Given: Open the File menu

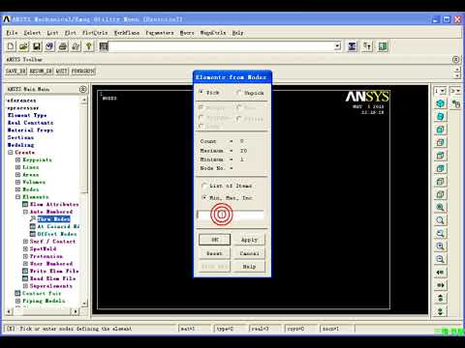Looking at the screenshot, I should pyautogui.click(x=12, y=33).
